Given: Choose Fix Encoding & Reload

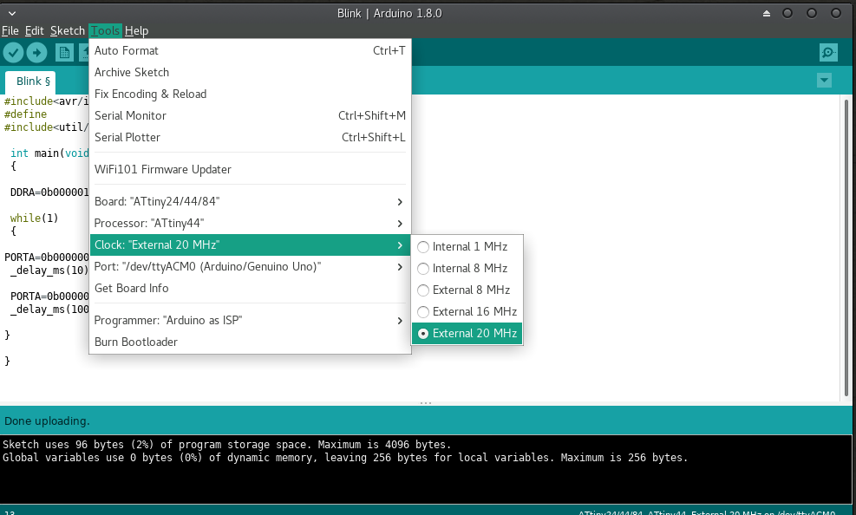Looking at the screenshot, I should pyautogui.click(x=250, y=94).
